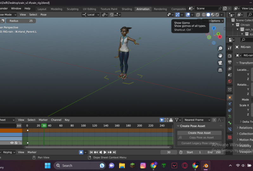Toggle Show Gizmo in viewport header

point(178,15)
